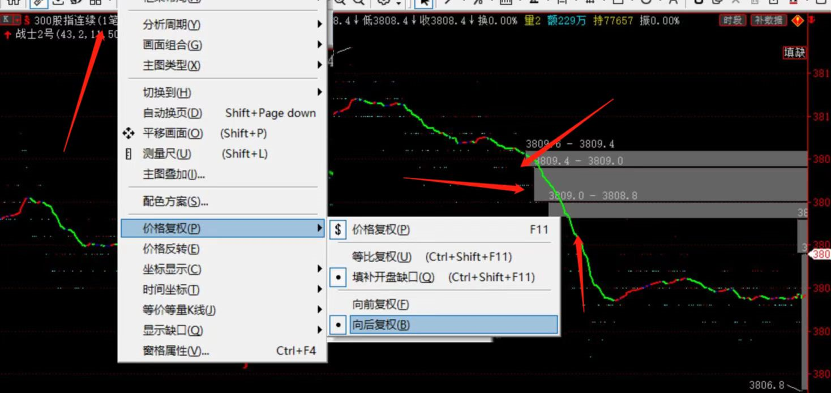Viewport: 831px width, 393px height.
Task: Expand the 画面组合(G) submenu
Action: [x=222, y=45]
